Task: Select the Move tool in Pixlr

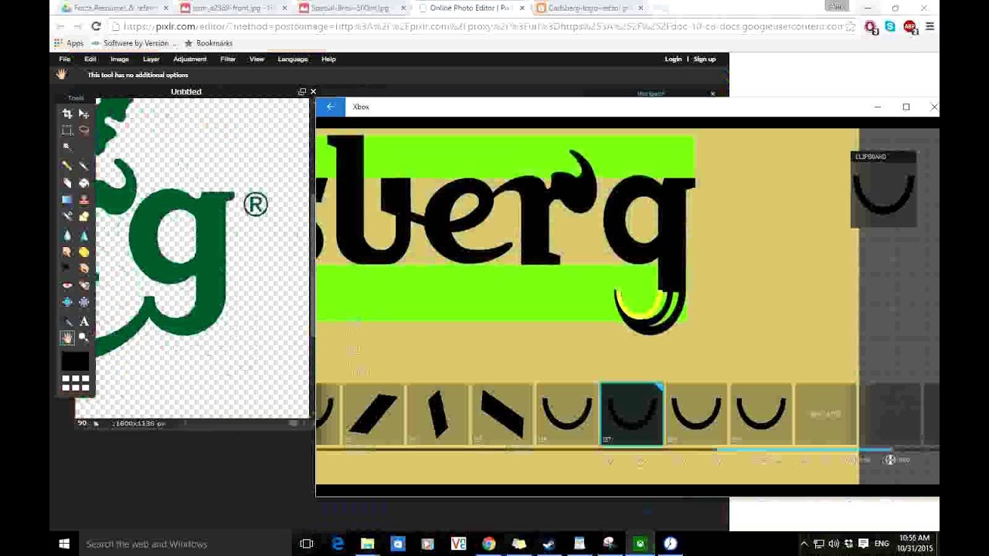Action: coord(83,114)
